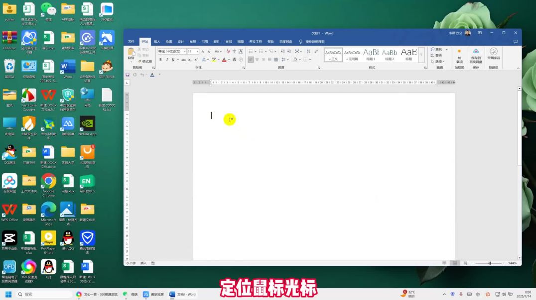Viewport: 536px width, 300px height.
Task: Click Save in the Quick Access Toolbar
Action: [x=127, y=75]
